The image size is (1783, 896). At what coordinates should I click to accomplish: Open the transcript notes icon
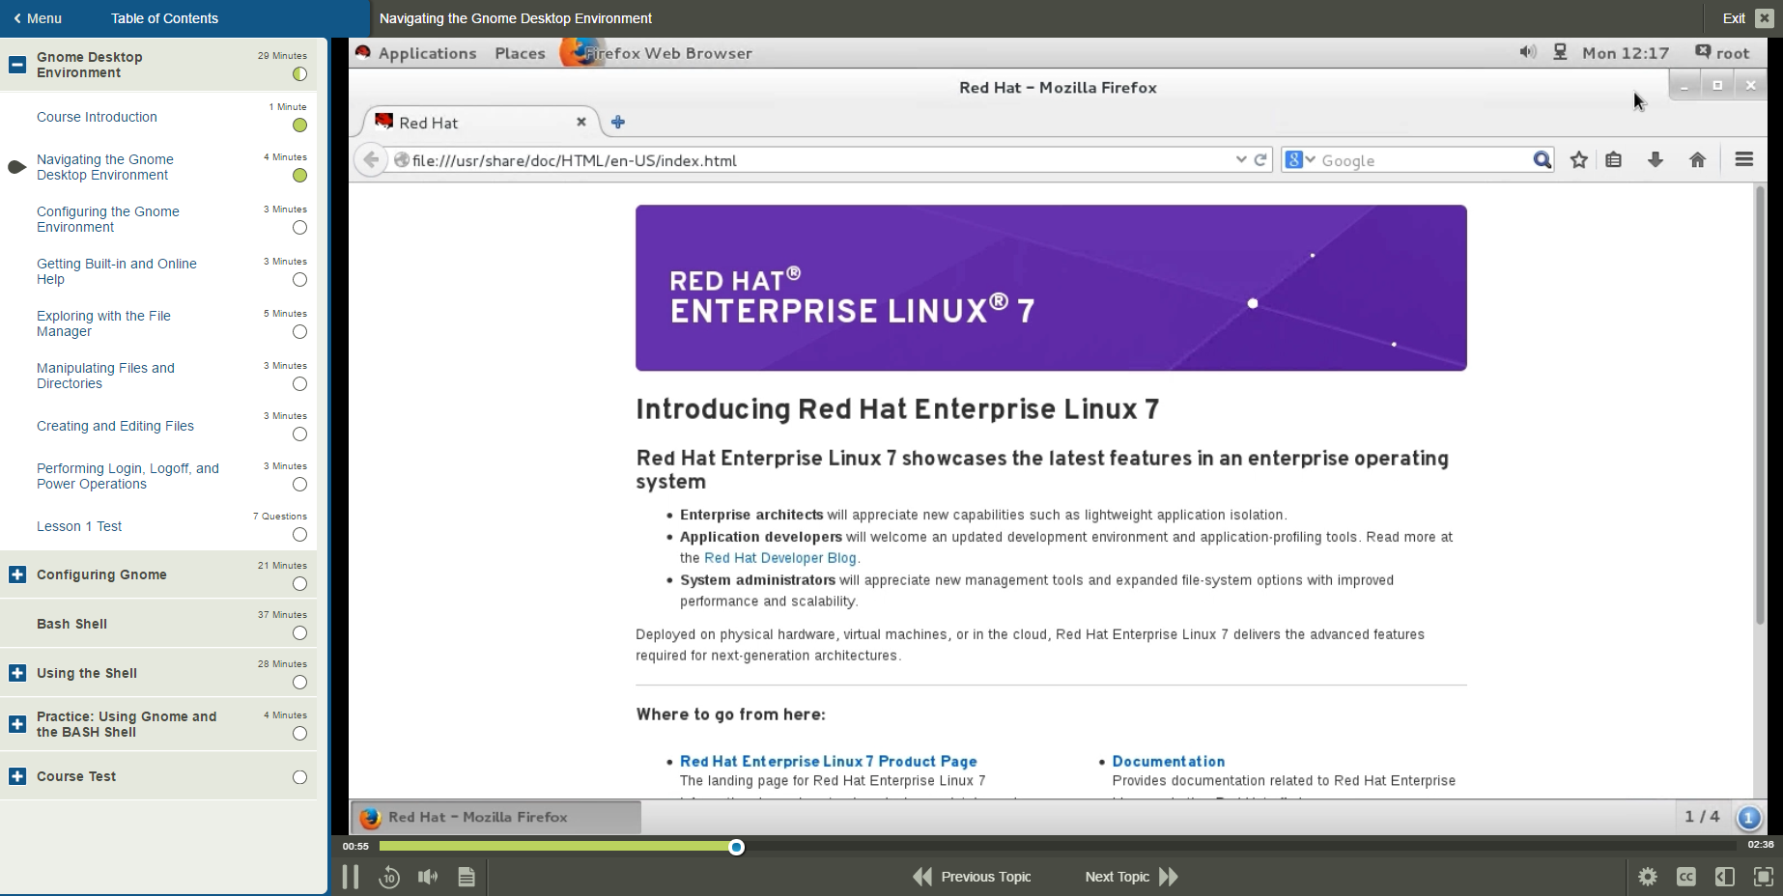(x=467, y=877)
